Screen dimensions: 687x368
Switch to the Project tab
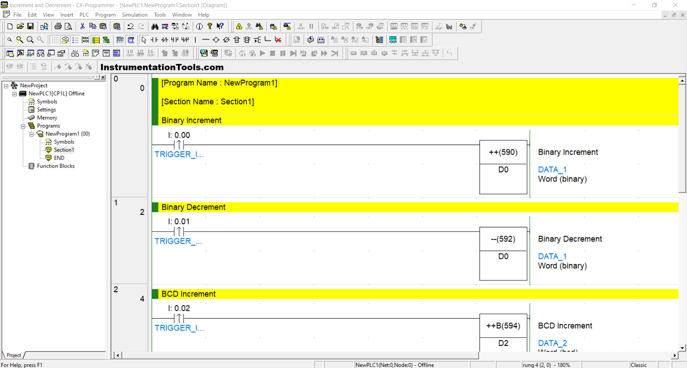click(x=14, y=355)
